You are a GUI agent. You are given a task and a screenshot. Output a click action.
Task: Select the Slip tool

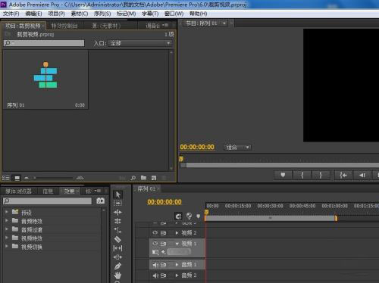(x=117, y=248)
